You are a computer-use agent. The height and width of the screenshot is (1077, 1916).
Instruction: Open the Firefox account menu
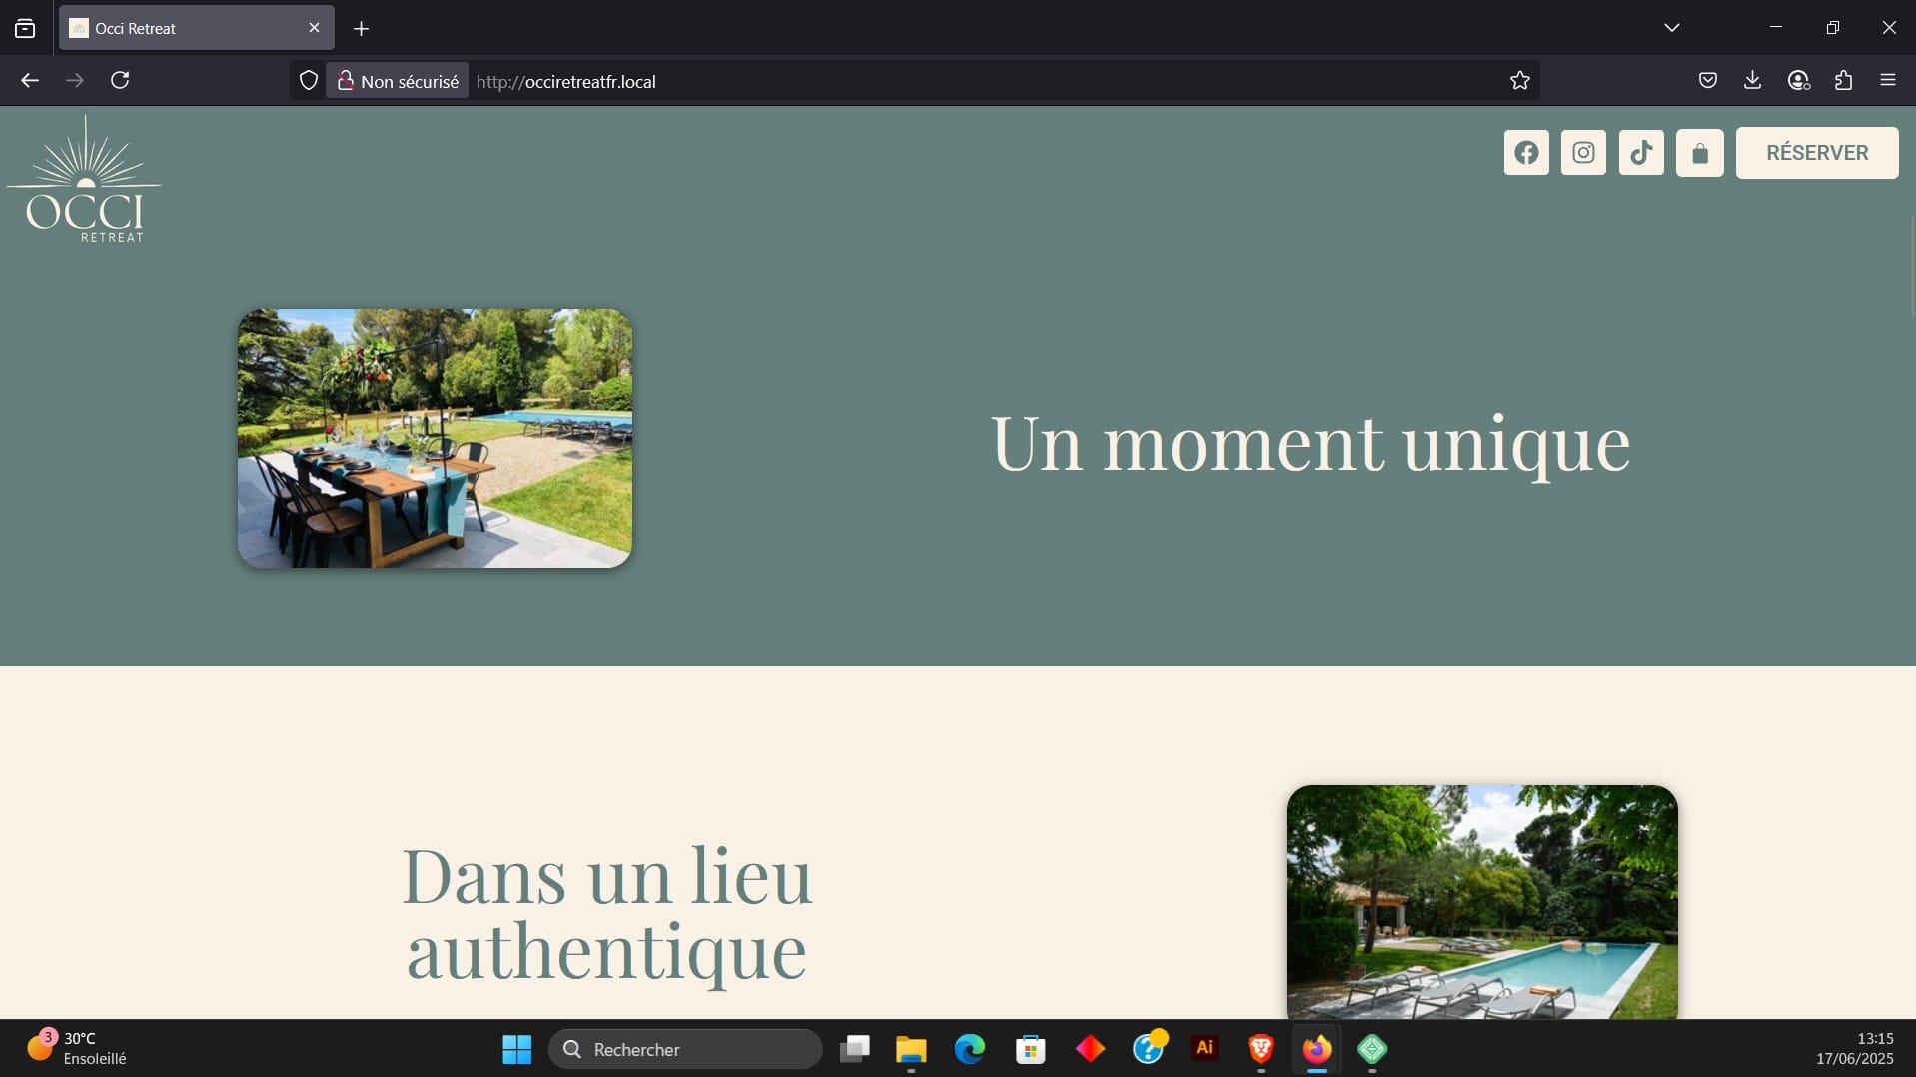(x=1799, y=81)
